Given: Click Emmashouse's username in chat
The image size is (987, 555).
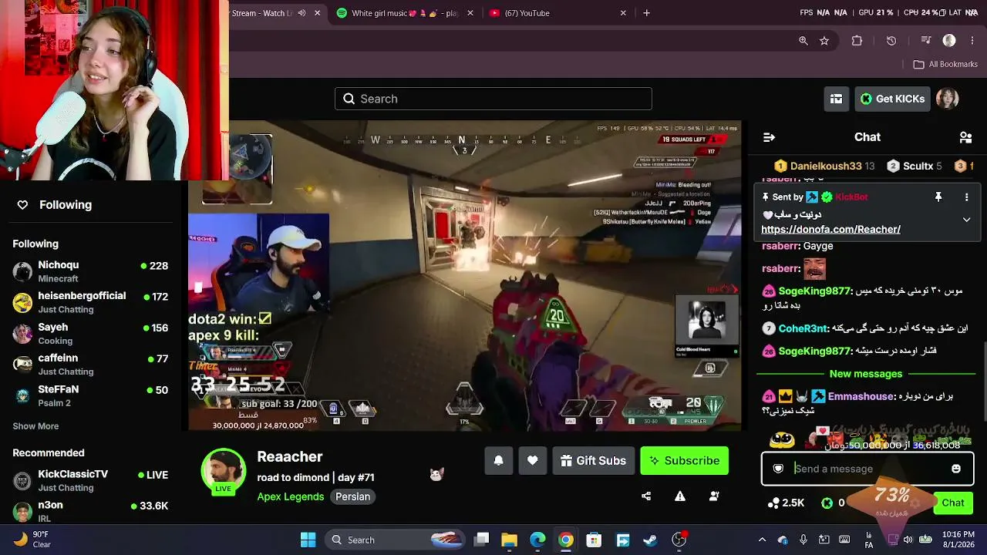Looking at the screenshot, I should click(861, 397).
